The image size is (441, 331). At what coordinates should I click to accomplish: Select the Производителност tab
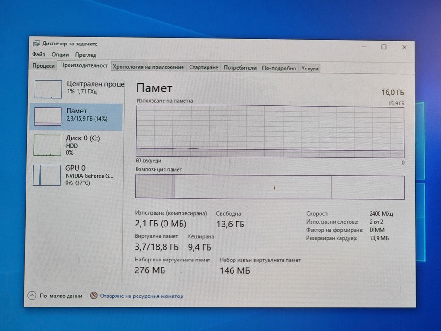point(84,65)
